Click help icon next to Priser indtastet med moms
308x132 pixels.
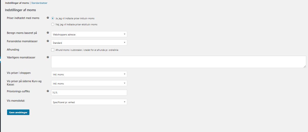point(48,18)
